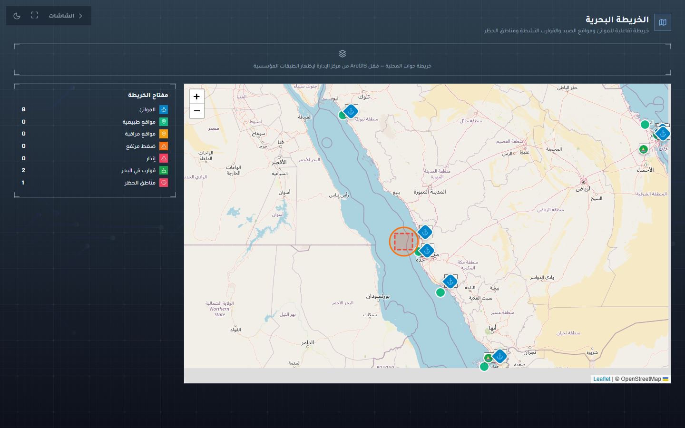Click the subtitle starting خريطة تفاعلية للموانئ

566,30
